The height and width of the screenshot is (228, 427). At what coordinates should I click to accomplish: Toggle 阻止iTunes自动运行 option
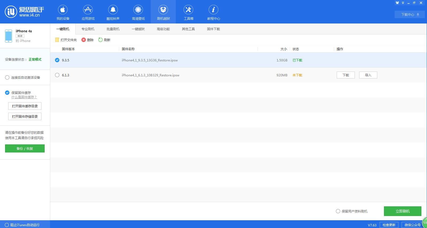7,225
